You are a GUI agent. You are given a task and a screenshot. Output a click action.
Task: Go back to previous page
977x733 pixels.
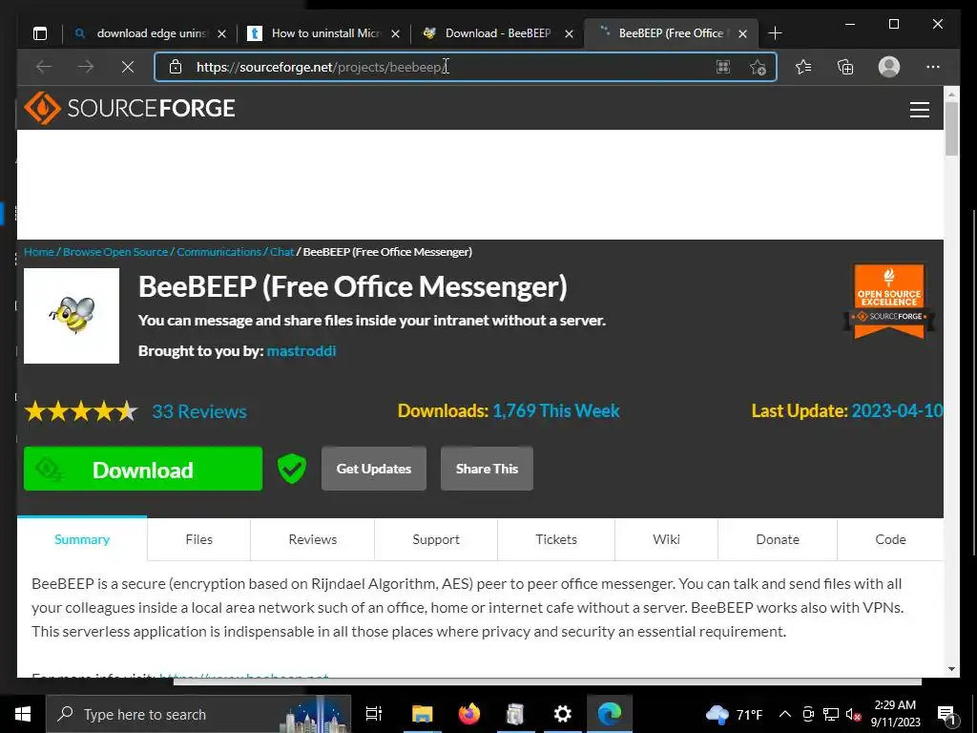(x=44, y=67)
